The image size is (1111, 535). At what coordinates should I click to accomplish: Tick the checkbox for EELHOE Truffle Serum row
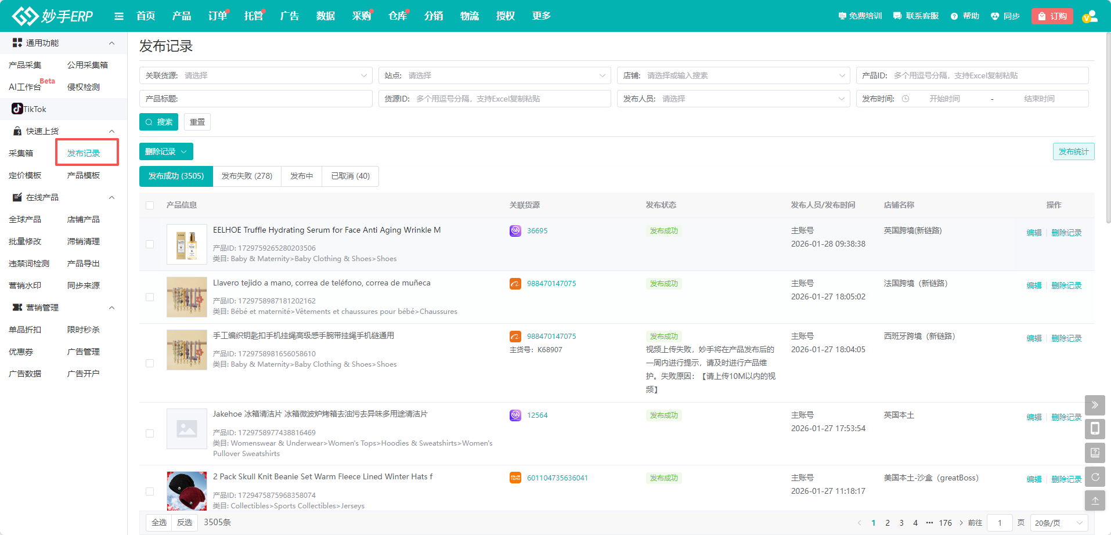(x=150, y=244)
